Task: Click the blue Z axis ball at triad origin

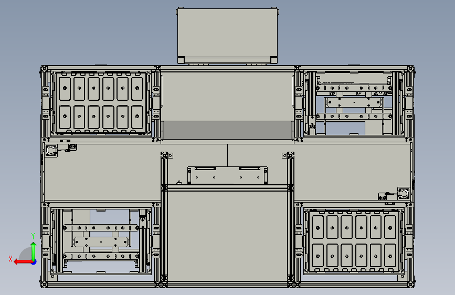Action: point(34,262)
